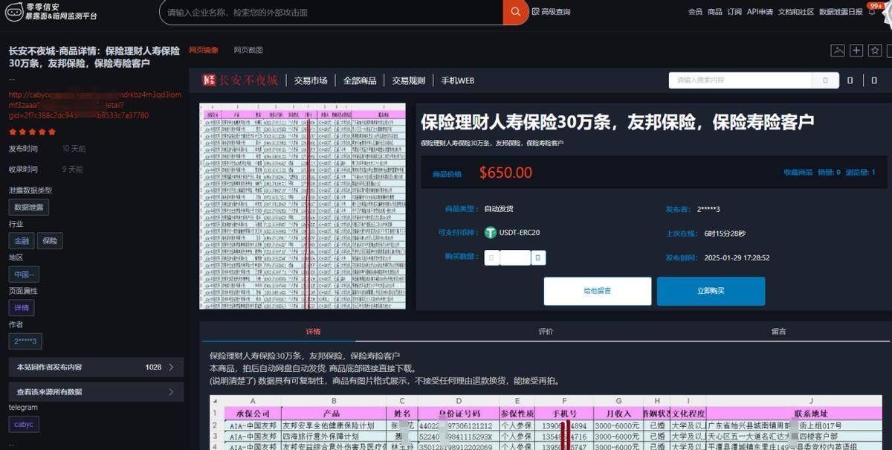
Task: Click the 金融 industry tag
Action: pyautogui.click(x=21, y=241)
